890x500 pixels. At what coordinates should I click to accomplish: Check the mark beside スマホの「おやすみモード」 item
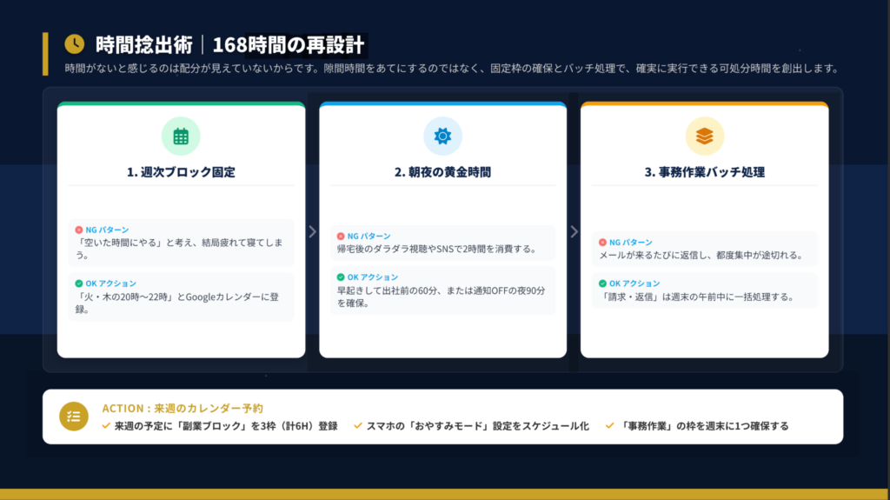[358, 426]
